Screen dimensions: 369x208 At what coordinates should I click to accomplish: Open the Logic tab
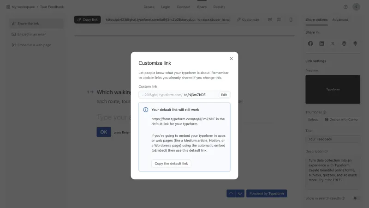166,7
